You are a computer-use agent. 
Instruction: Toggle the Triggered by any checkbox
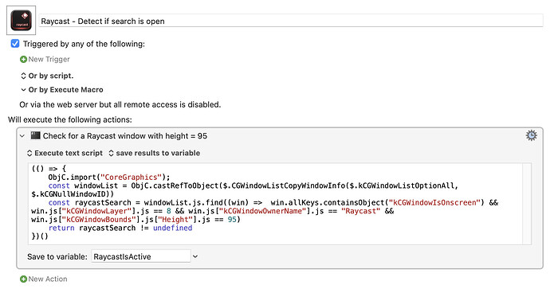click(15, 44)
